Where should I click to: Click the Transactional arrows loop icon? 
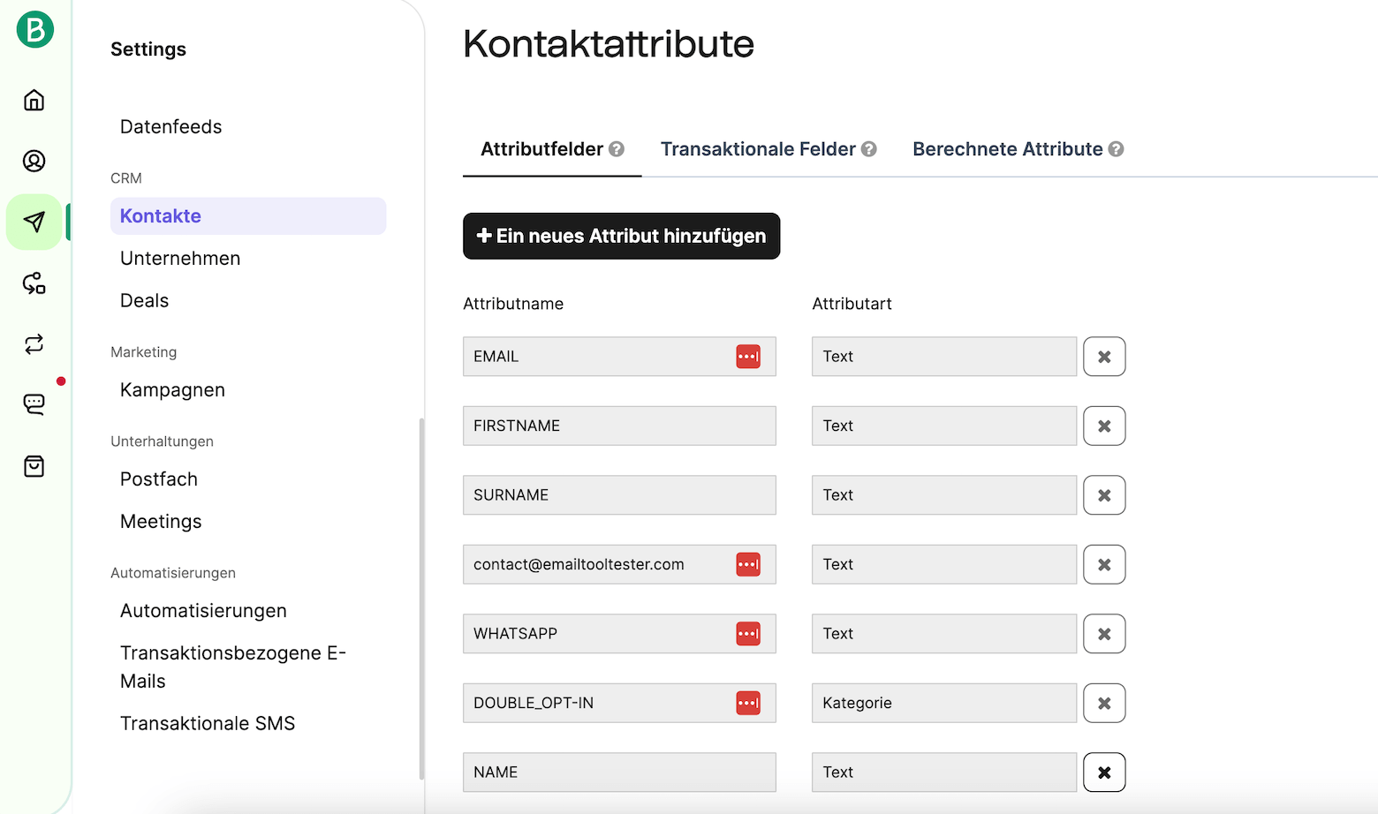[34, 344]
